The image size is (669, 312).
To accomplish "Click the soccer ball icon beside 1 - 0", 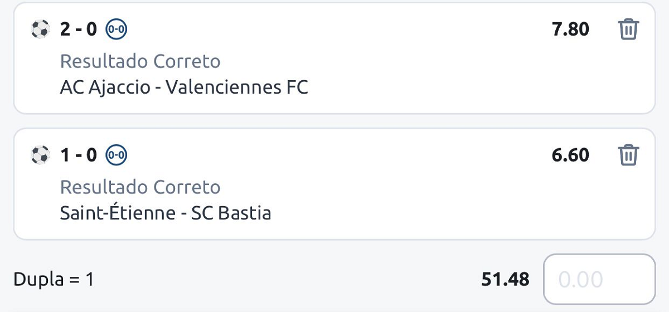I will point(40,155).
